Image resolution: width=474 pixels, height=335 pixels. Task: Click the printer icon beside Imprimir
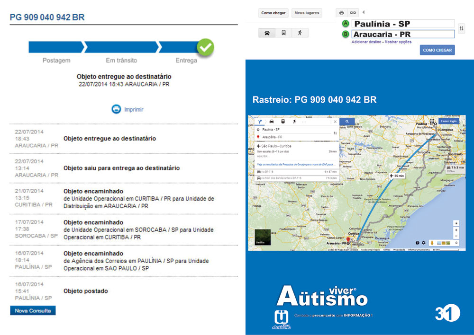tap(116, 109)
